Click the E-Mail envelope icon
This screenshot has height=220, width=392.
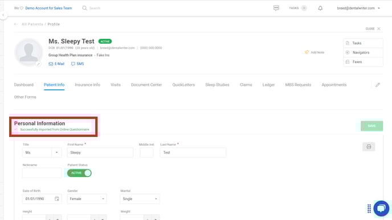[51, 64]
